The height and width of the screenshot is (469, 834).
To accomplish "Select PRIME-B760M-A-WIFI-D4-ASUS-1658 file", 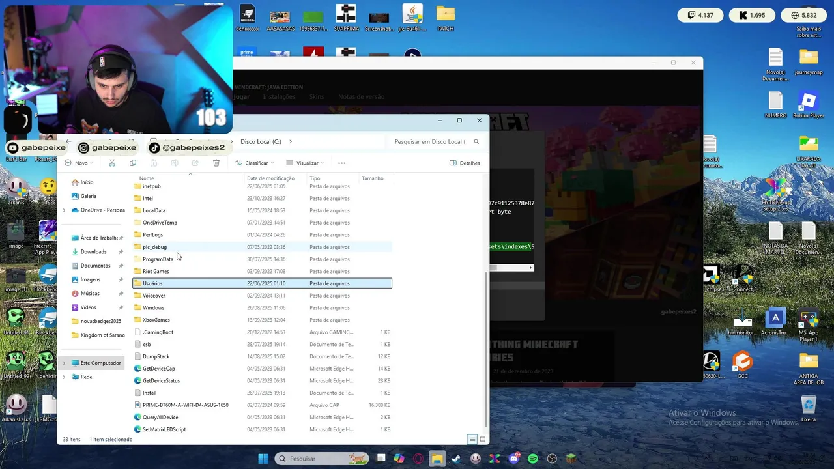I will 186,405.
